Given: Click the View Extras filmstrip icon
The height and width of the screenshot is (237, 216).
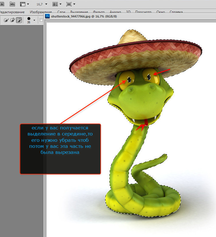Looking at the screenshot, I should coord(23,4).
